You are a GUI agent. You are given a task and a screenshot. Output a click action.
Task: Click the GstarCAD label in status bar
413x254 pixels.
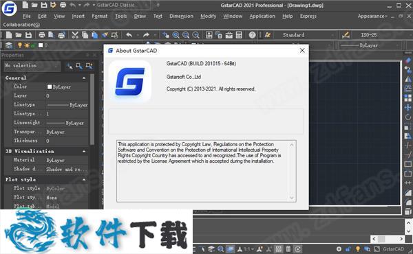tap(393, 249)
